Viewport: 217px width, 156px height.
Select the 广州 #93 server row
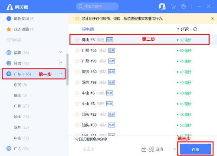click(x=143, y=61)
